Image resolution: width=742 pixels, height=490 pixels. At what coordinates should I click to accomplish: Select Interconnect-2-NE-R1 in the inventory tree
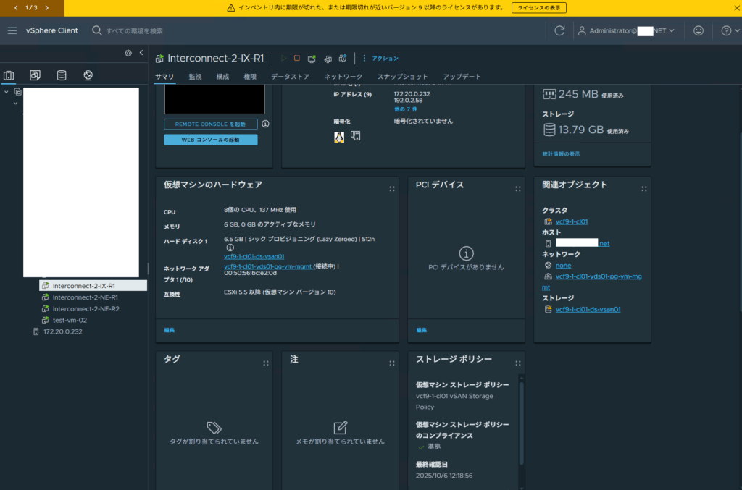pos(85,297)
